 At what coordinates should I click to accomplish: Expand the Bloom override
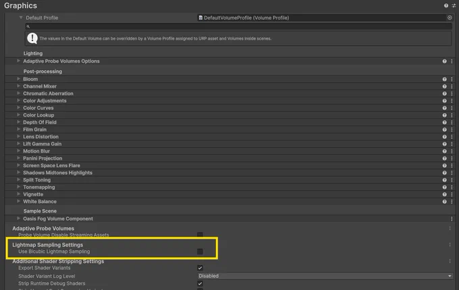pos(18,79)
